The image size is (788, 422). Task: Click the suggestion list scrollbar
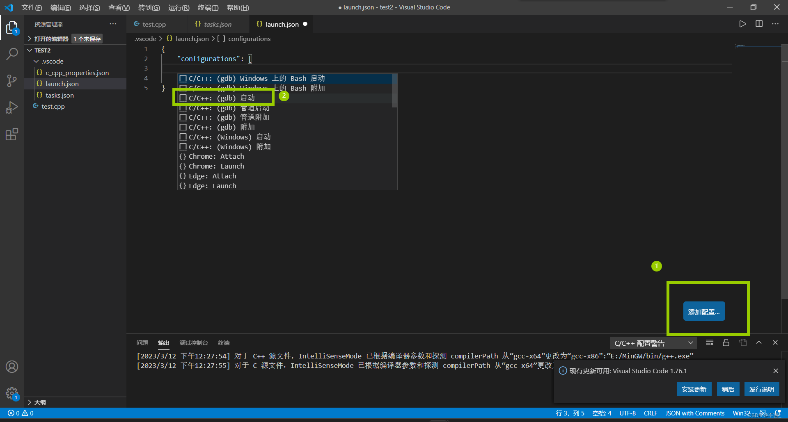(x=394, y=91)
